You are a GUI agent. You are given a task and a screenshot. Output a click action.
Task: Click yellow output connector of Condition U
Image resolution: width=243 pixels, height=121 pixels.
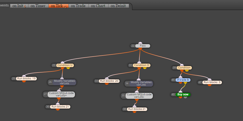click(x=68, y=68)
